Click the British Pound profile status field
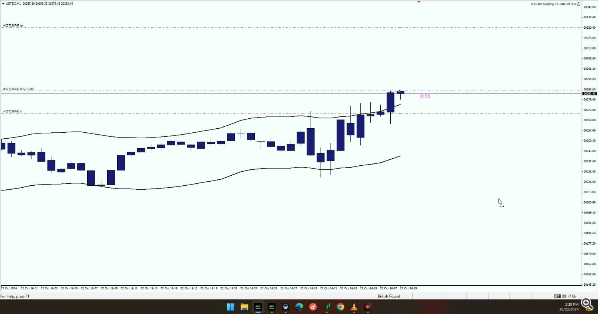This screenshot has width=598, height=314. 389,296
